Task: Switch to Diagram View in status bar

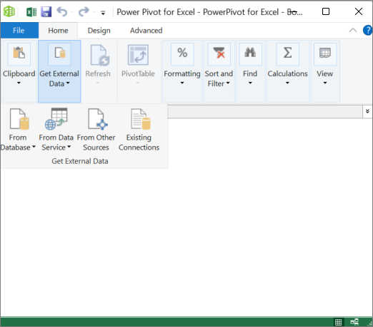Action: pyautogui.click(x=354, y=322)
